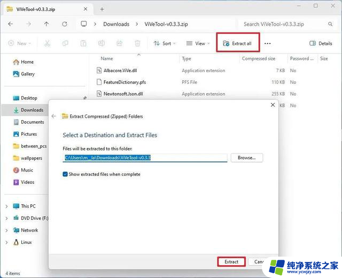Screen dimensions: 342x278
Task: Go back with the navigation back arrow
Action: pos(11,24)
